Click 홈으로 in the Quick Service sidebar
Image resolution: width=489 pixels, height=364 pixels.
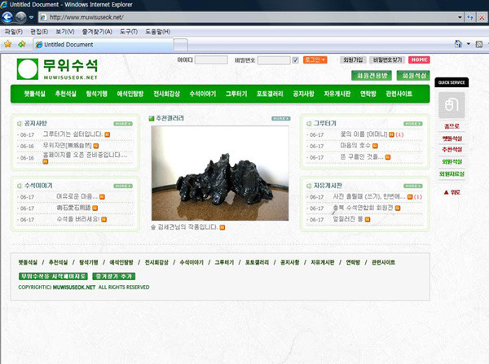click(x=452, y=126)
